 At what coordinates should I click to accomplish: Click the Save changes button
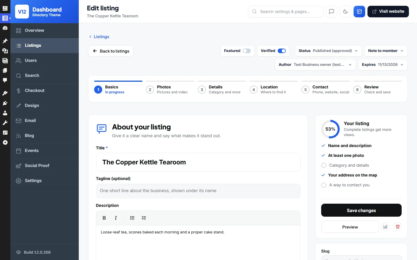[x=361, y=210]
